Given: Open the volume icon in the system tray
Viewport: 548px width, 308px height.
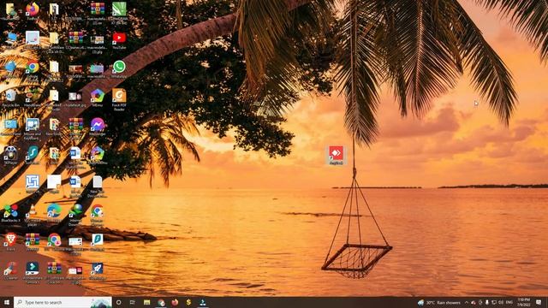Looking at the screenshot, I should point(501,302).
